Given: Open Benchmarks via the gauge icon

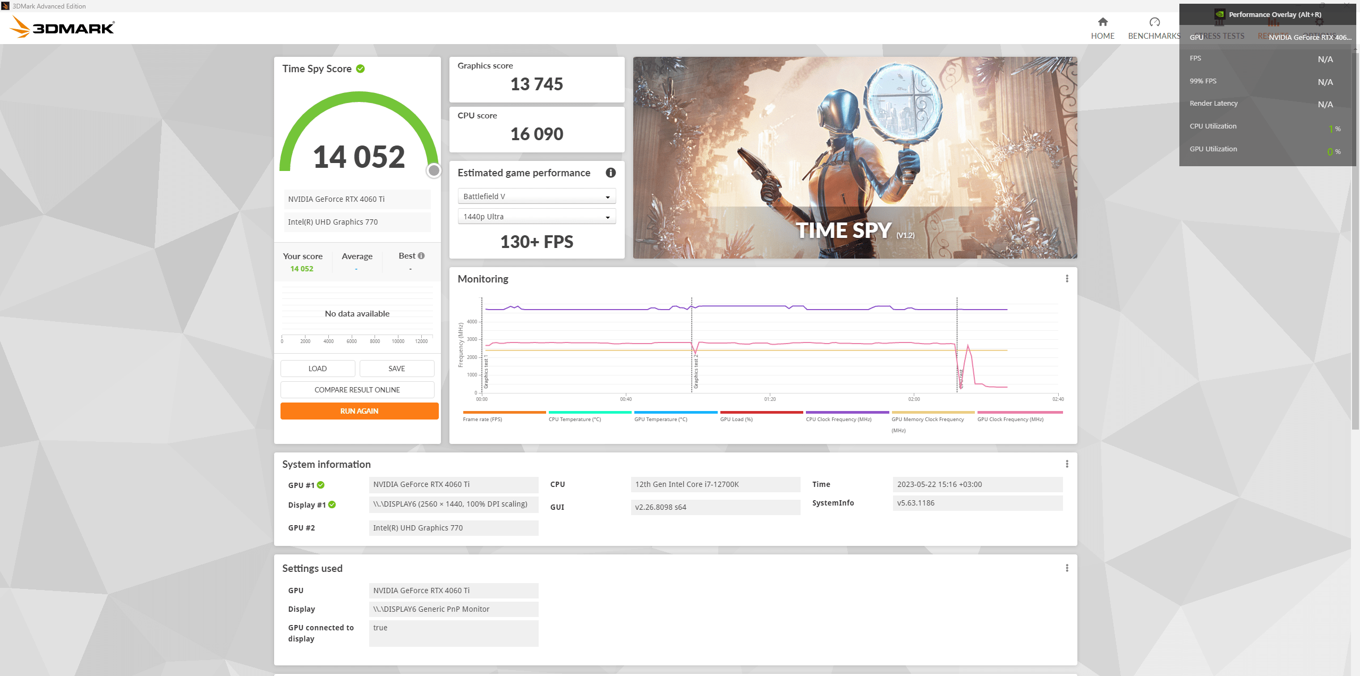Looking at the screenshot, I should 1154,22.
